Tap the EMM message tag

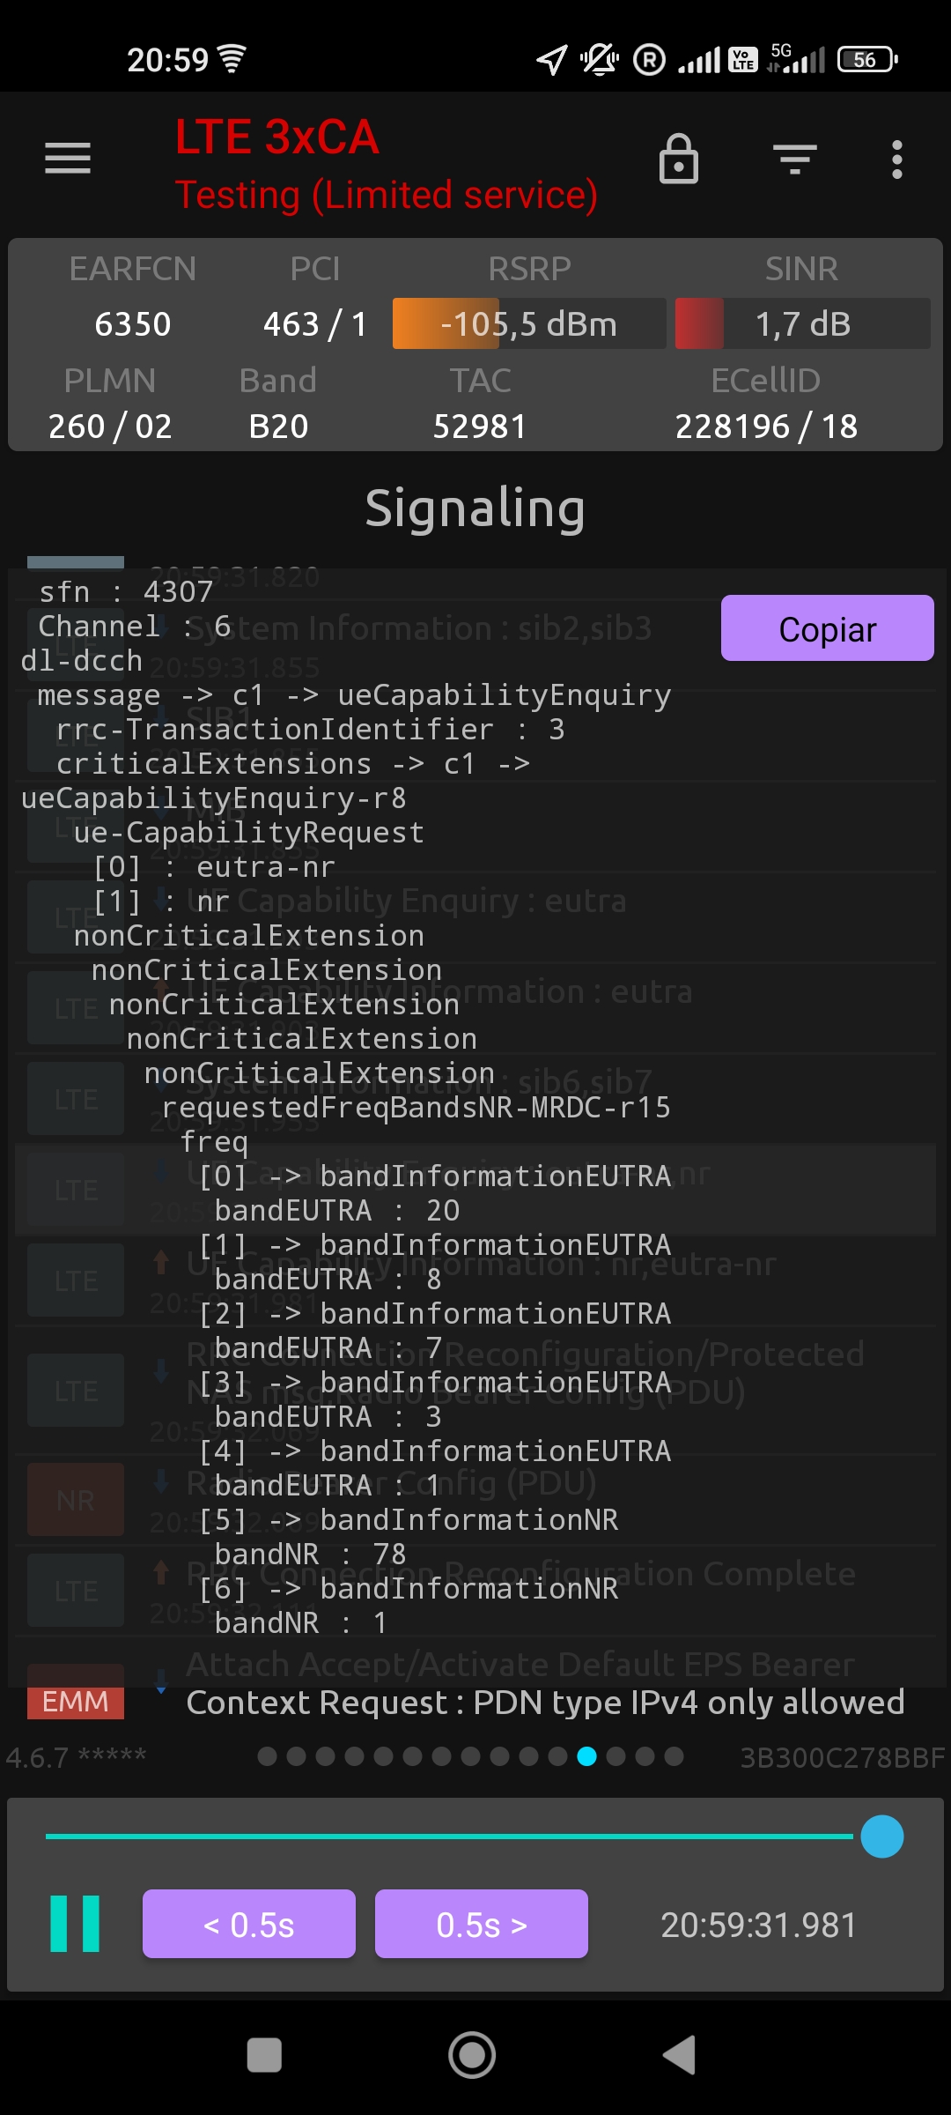coord(76,1702)
